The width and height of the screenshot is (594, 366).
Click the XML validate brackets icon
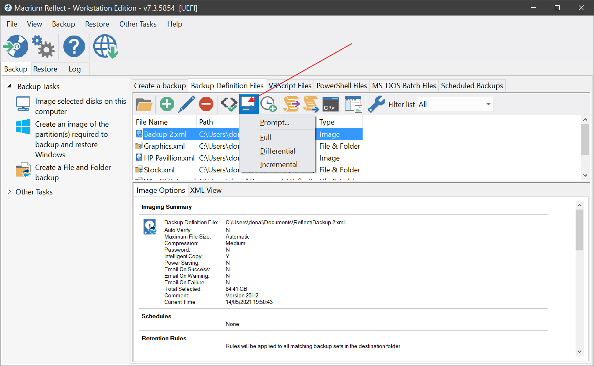point(229,104)
